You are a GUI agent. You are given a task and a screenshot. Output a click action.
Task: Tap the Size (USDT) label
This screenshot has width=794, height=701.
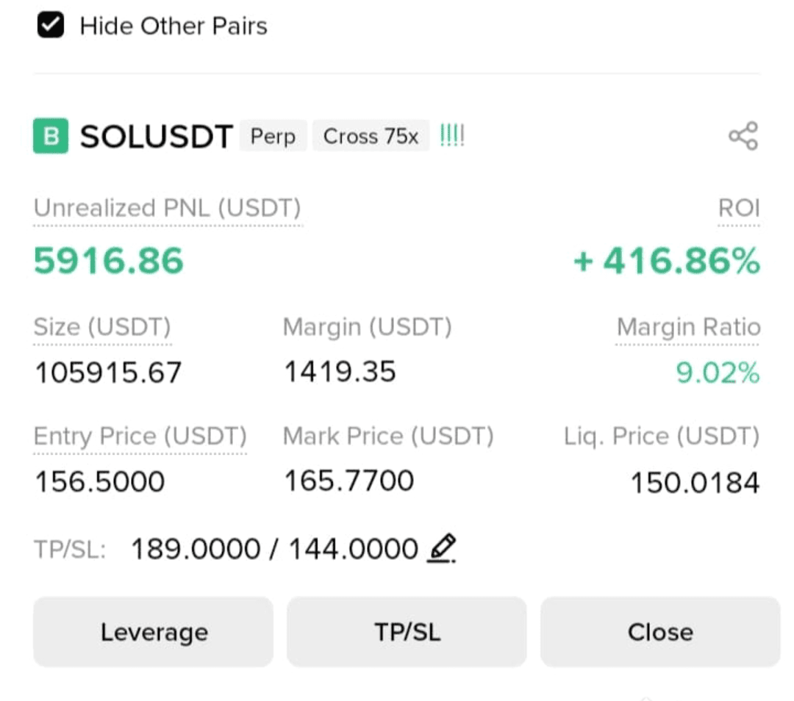(102, 327)
